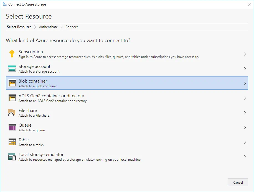Click the chevron on the Queue row
The image size is (254, 192).
coord(245,127)
